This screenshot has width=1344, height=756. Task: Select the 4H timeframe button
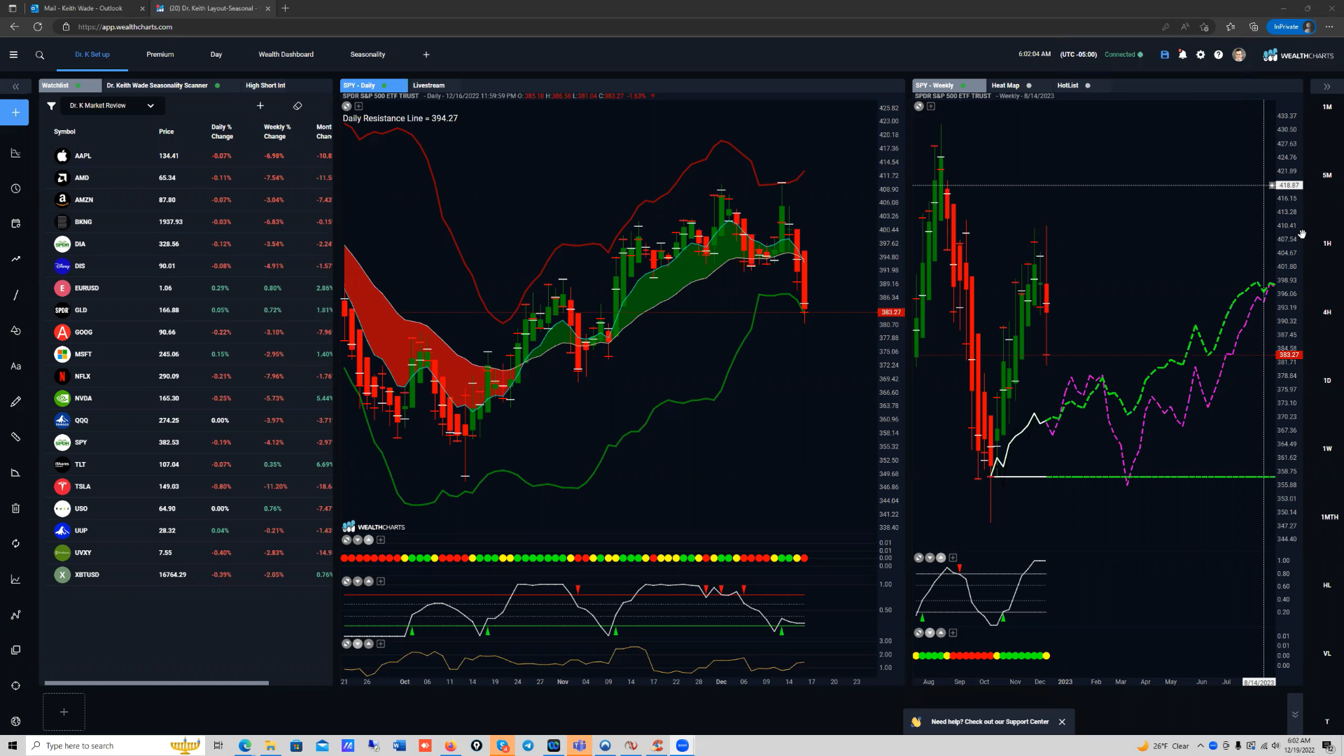pos(1327,312)
